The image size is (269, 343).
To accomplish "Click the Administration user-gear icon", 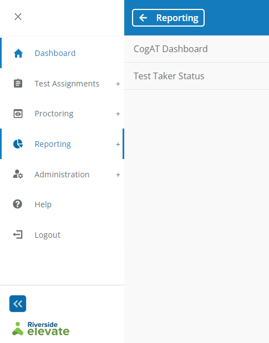I will 18,174.
